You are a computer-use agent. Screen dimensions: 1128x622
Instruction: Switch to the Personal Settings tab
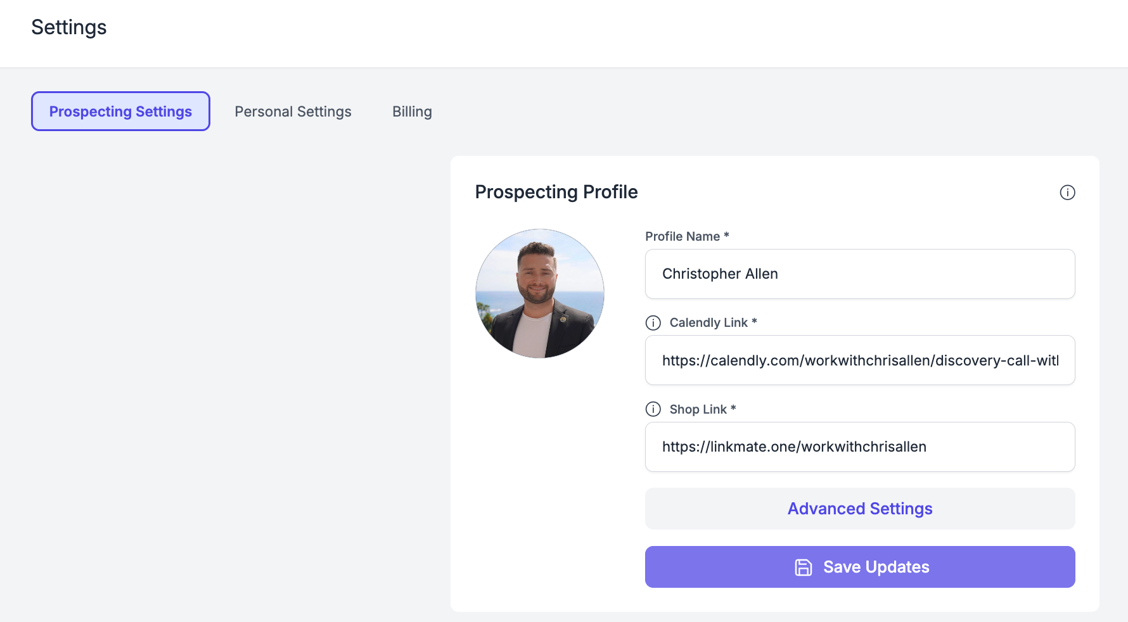point(293,111)
